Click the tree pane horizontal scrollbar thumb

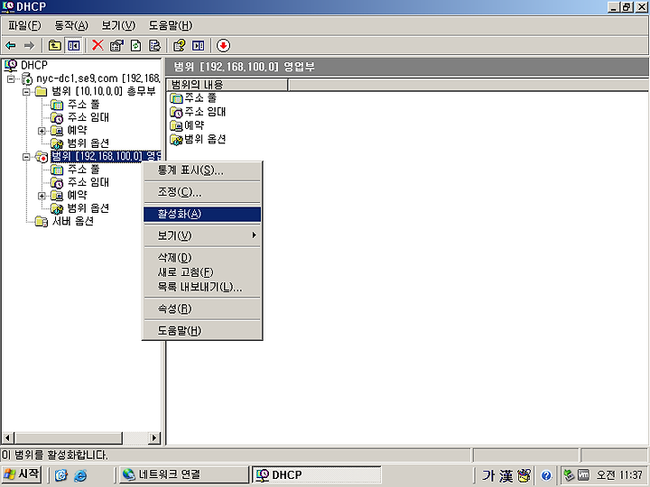(x=69, y=437)
